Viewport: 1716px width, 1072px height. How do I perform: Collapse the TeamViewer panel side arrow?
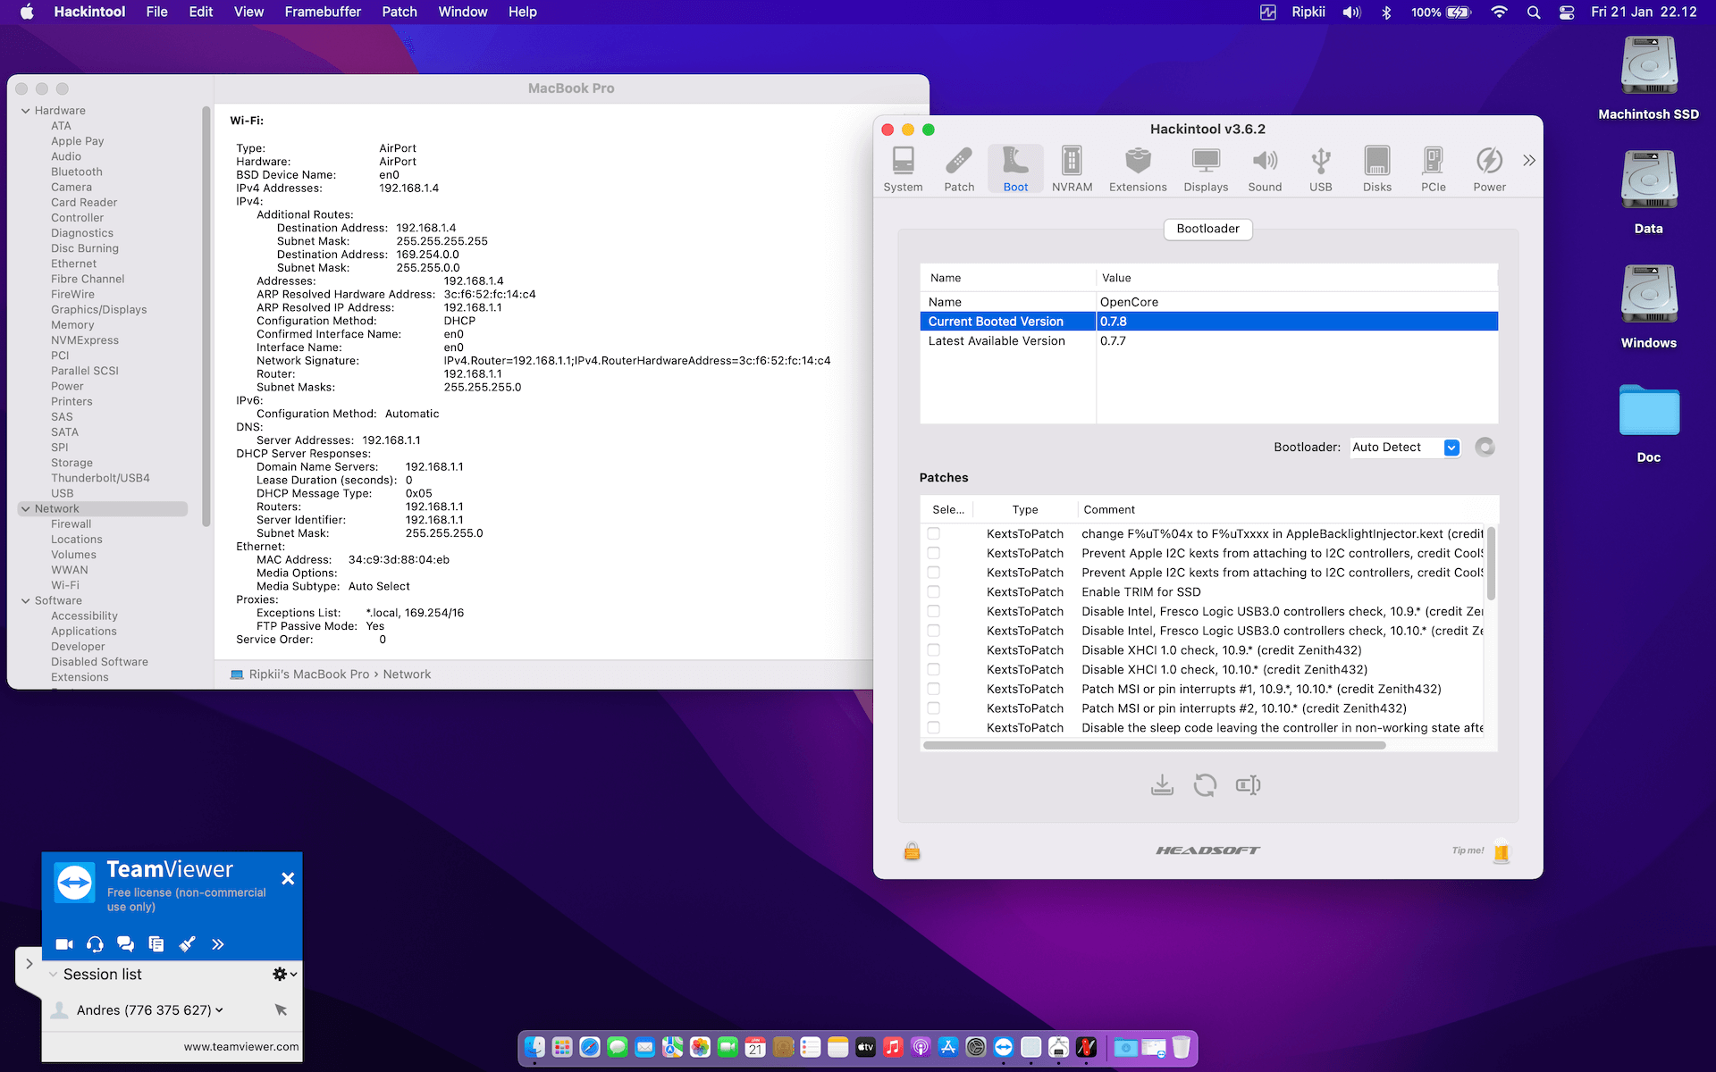pyautogui.click(x=29, y=964)
